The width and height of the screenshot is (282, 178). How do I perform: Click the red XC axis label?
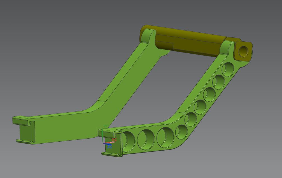coord(114,139)
